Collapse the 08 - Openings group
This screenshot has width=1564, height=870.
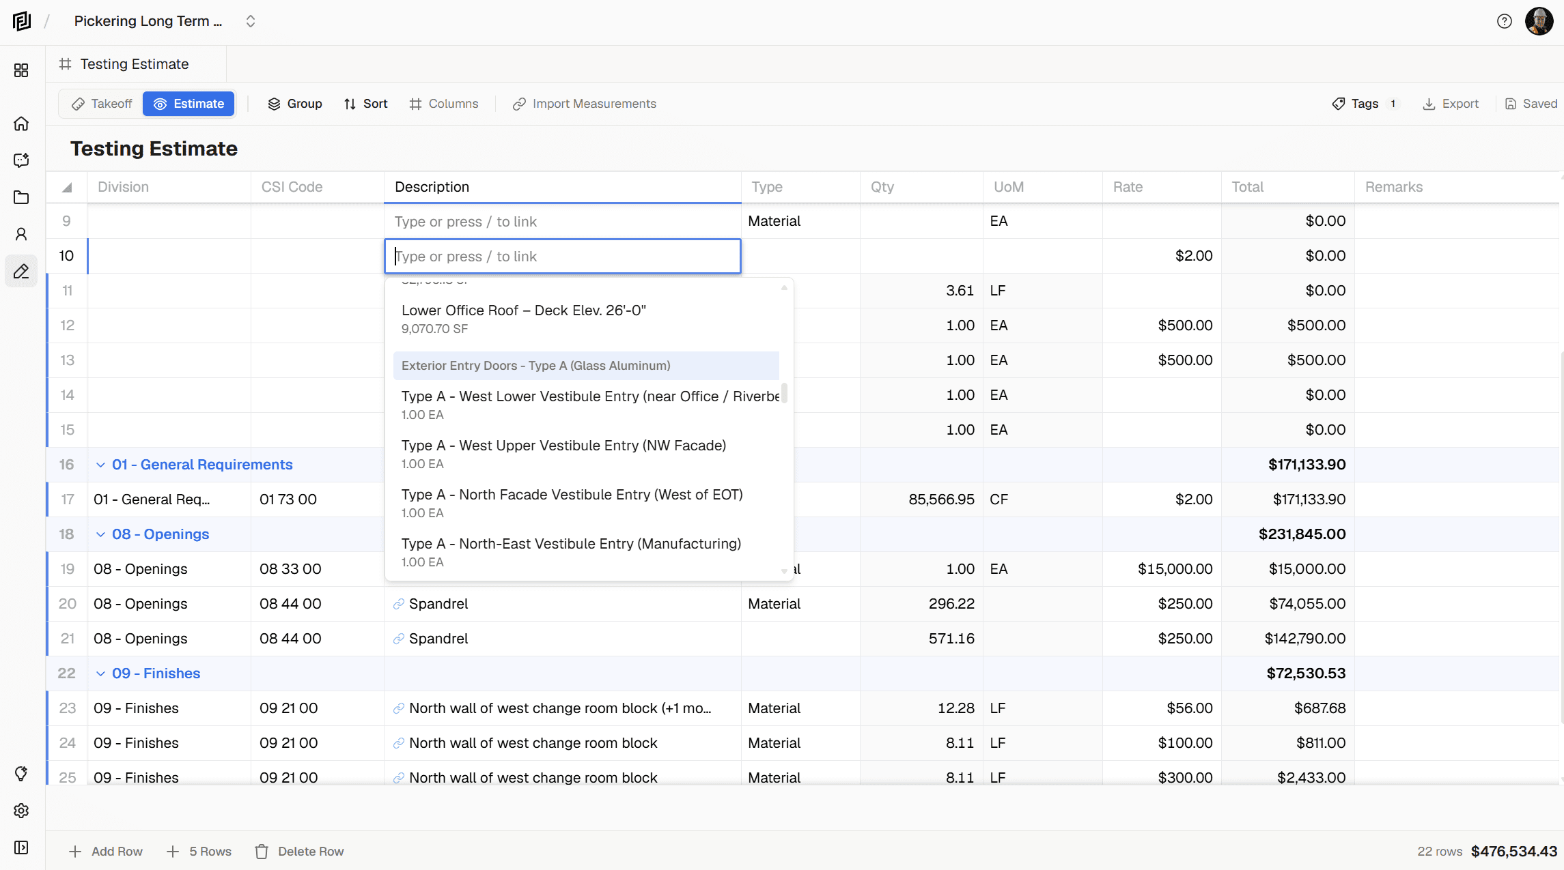pos(100,534)
